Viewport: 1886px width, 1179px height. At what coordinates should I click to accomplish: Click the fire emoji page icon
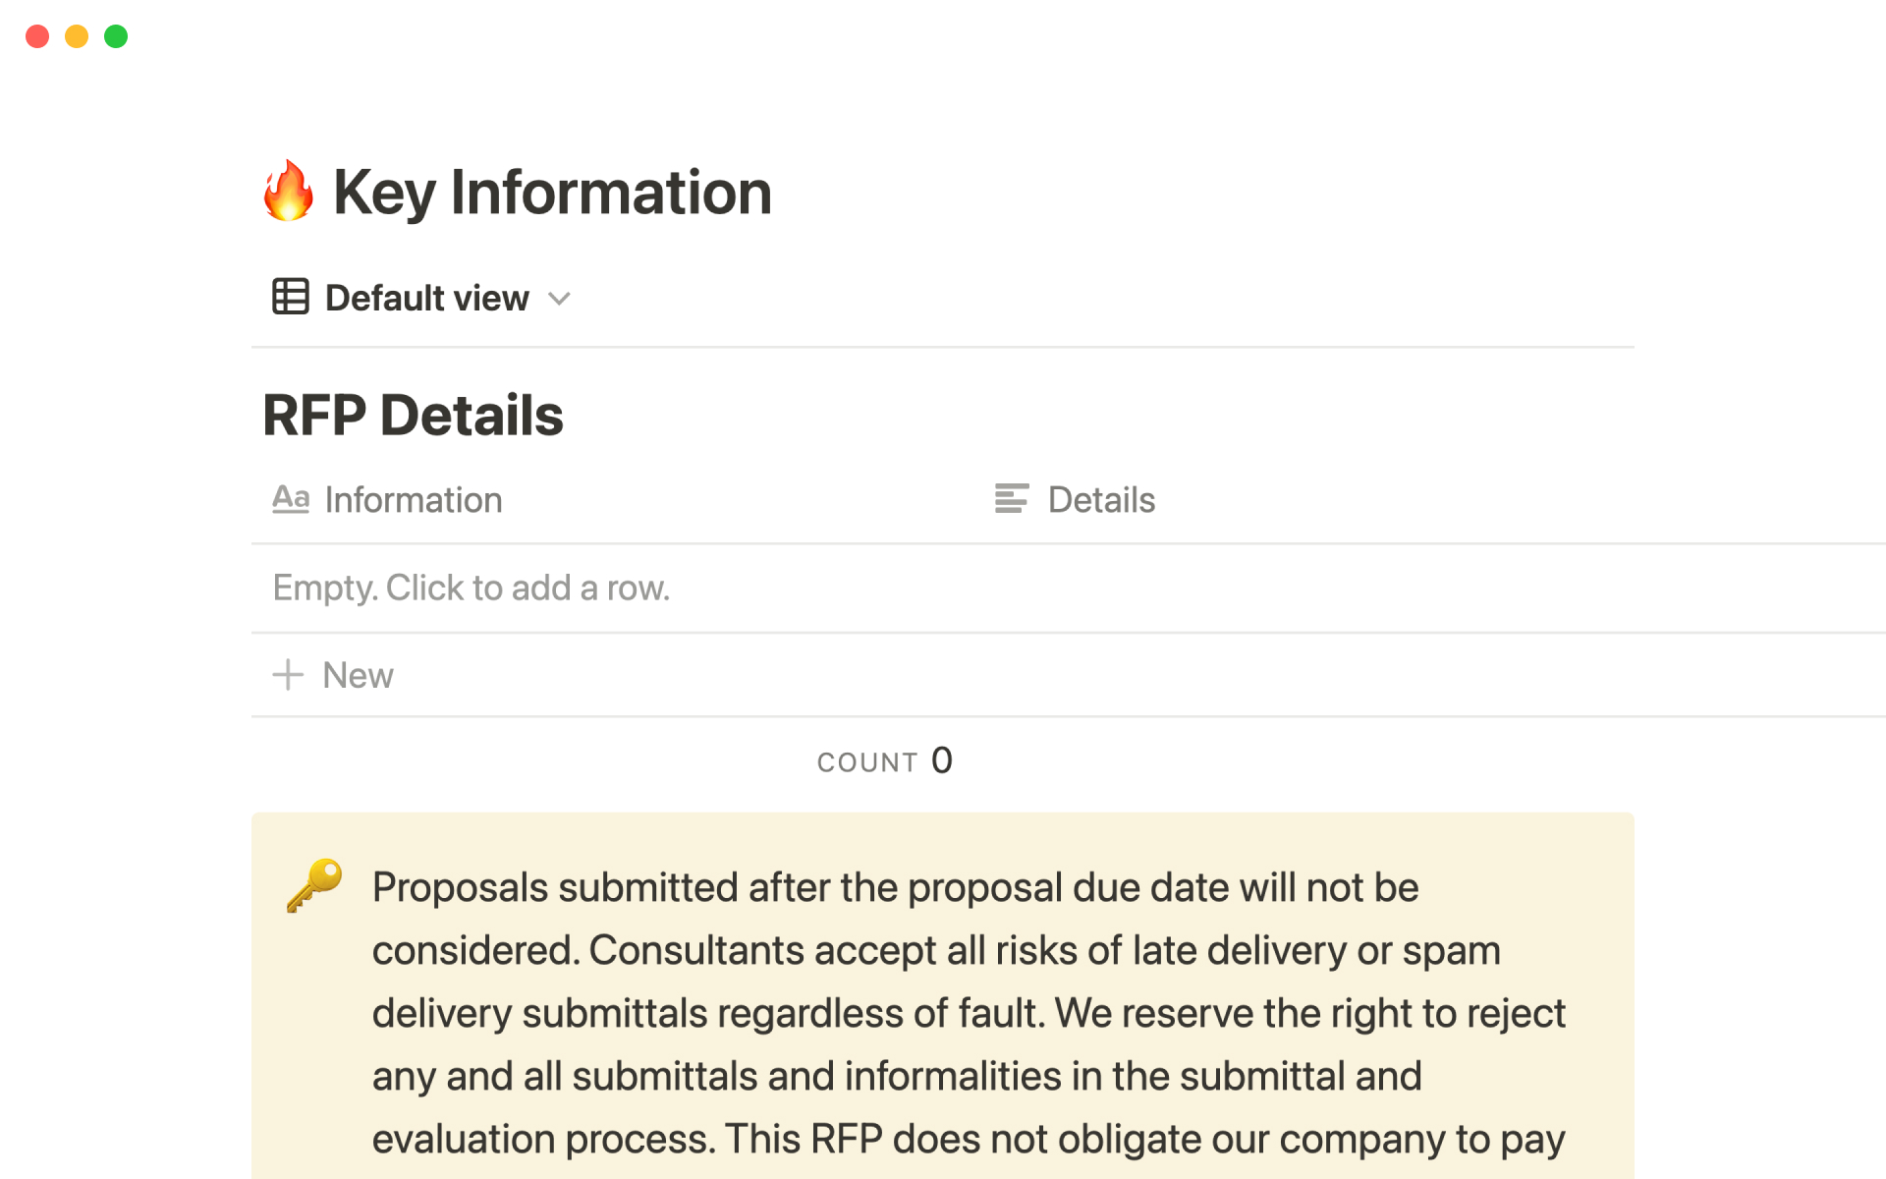289,191
